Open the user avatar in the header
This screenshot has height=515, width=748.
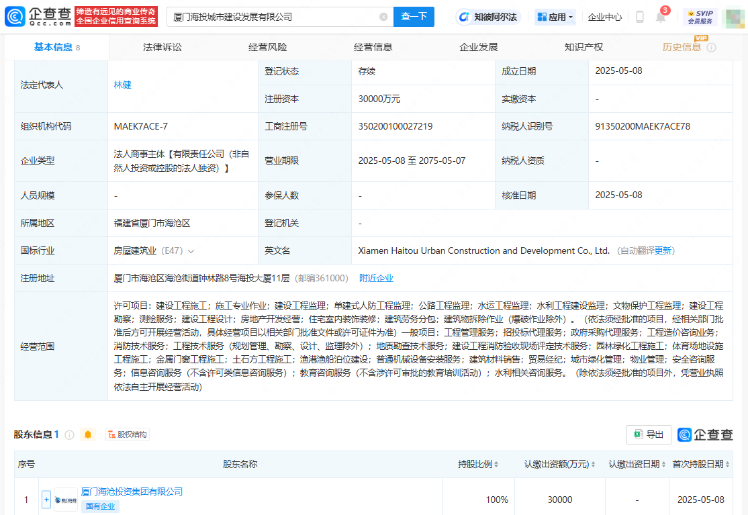(x=734, y=18)
